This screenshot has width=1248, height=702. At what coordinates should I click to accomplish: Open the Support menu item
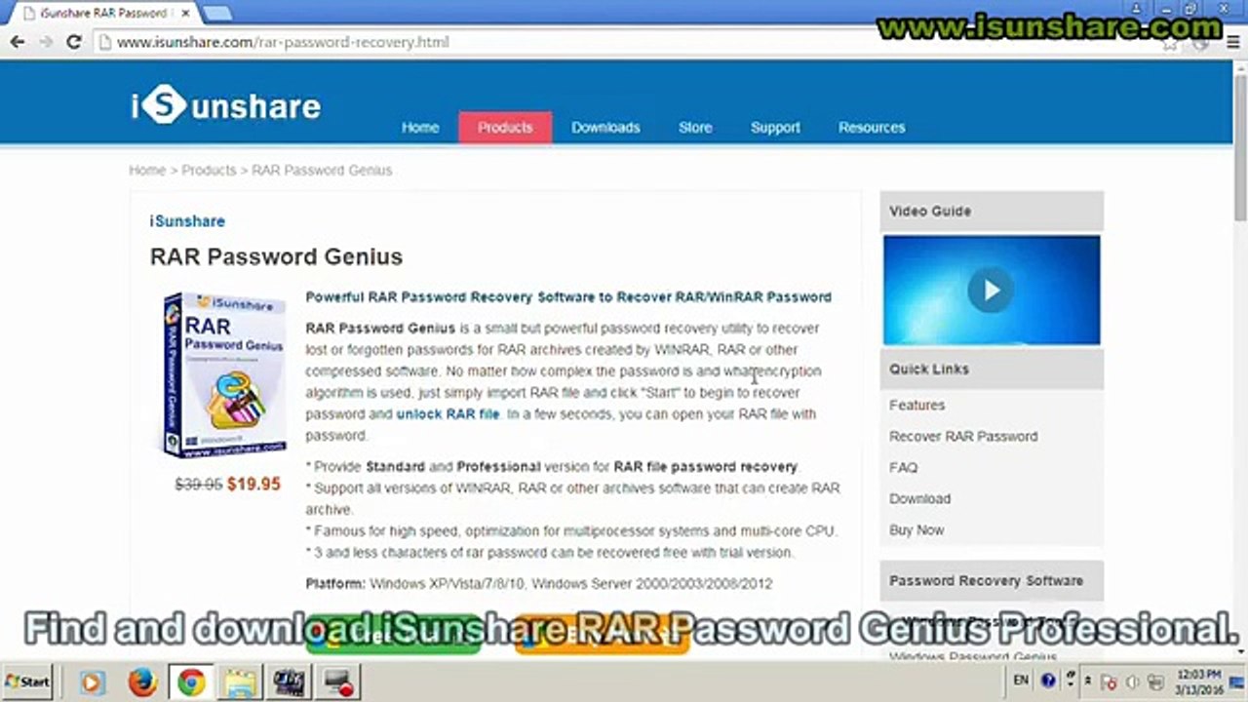[775, 128]
